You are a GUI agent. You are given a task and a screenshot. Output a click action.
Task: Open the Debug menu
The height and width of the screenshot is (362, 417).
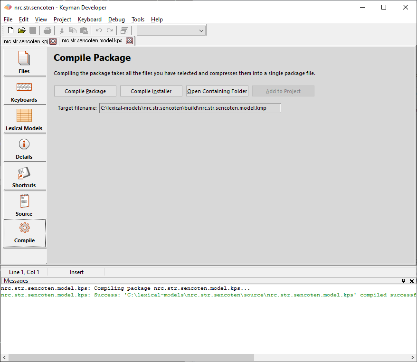point(116,19)
